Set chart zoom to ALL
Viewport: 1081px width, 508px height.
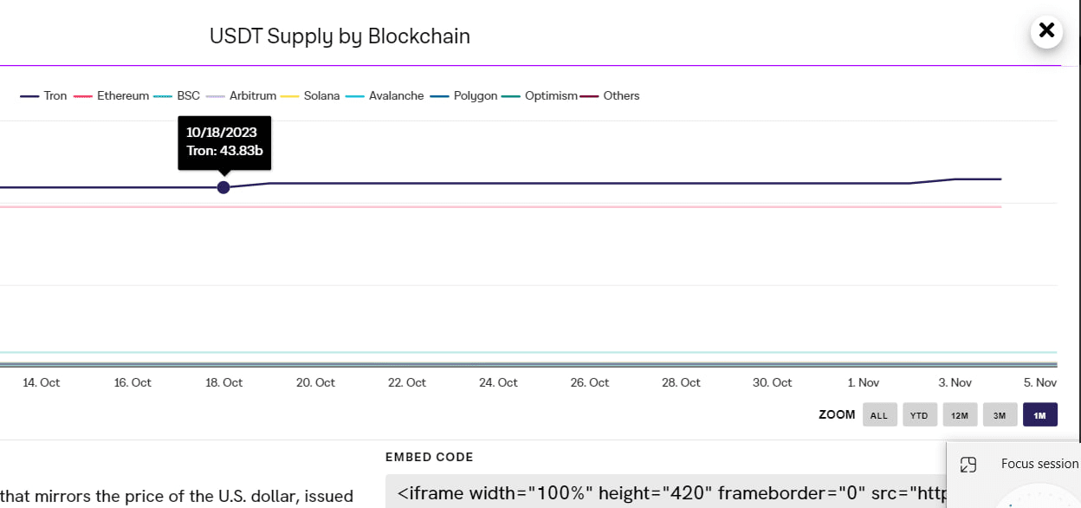tap(879, 415)
